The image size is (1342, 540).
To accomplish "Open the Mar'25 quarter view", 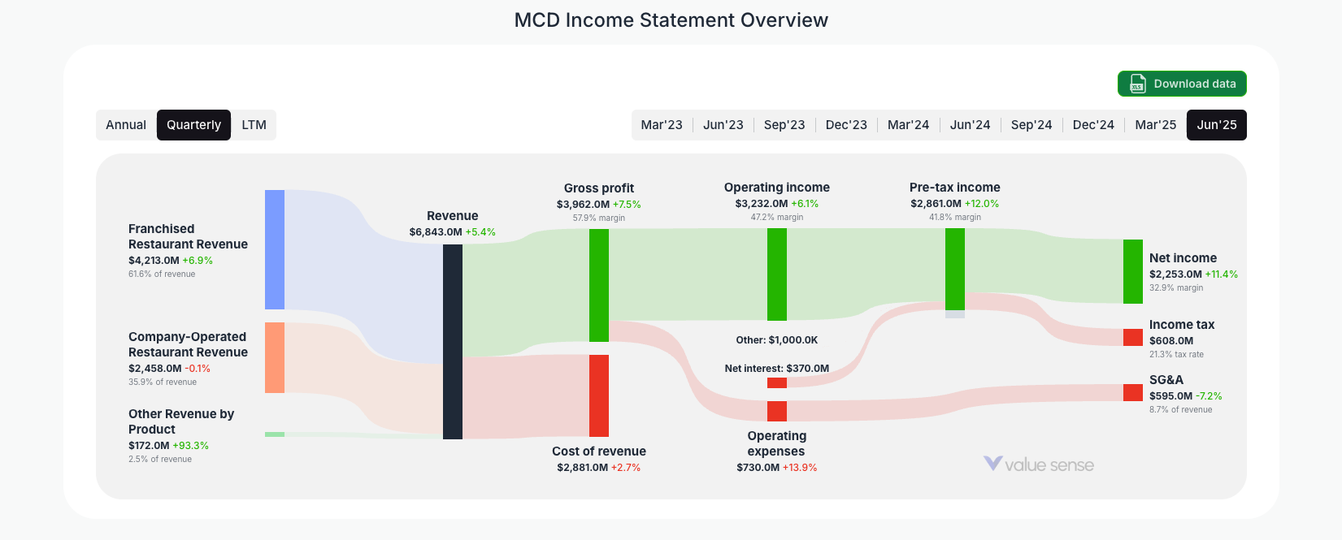I will 1155,124.
